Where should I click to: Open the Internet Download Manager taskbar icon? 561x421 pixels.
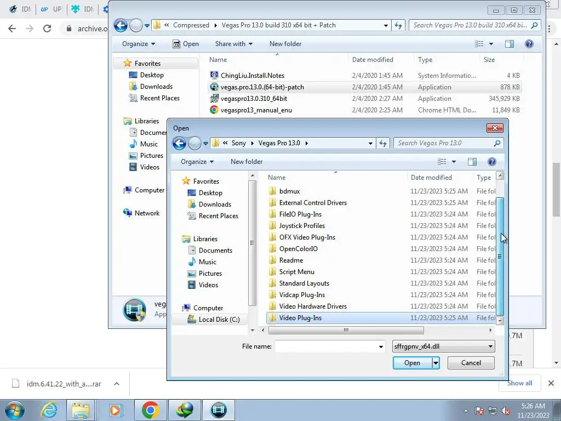pos(185,410)
